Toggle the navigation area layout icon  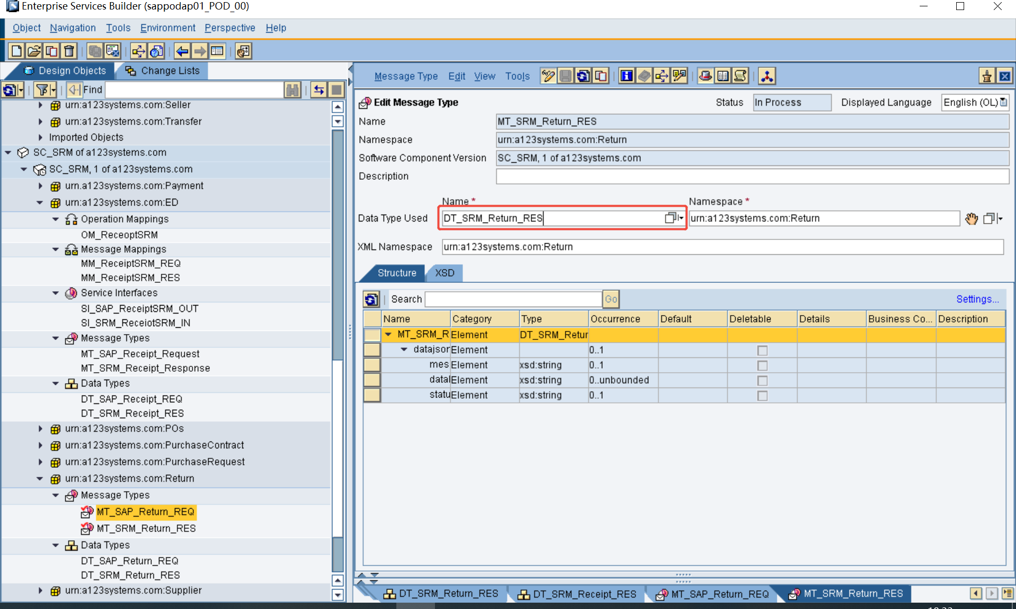(217, 51)
